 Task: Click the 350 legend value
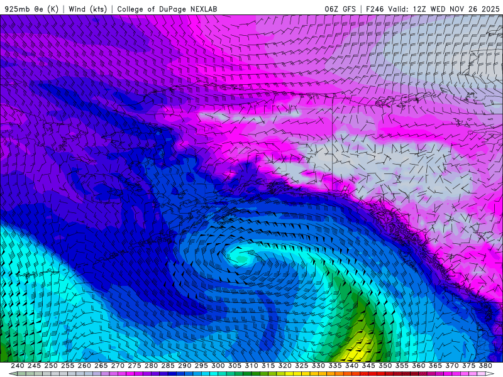click(x=385, y=366)
